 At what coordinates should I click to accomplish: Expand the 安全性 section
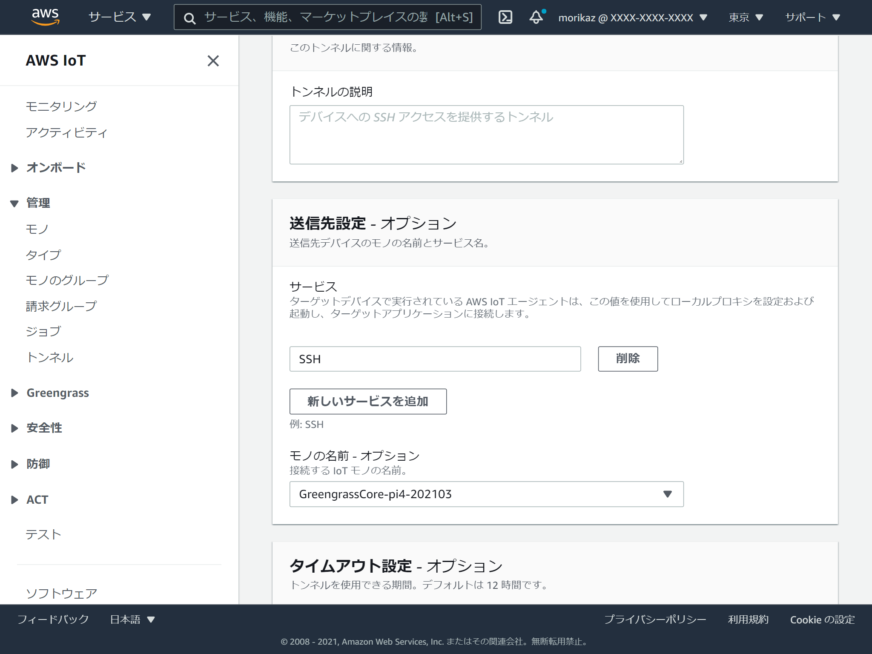tap(45, 427)
